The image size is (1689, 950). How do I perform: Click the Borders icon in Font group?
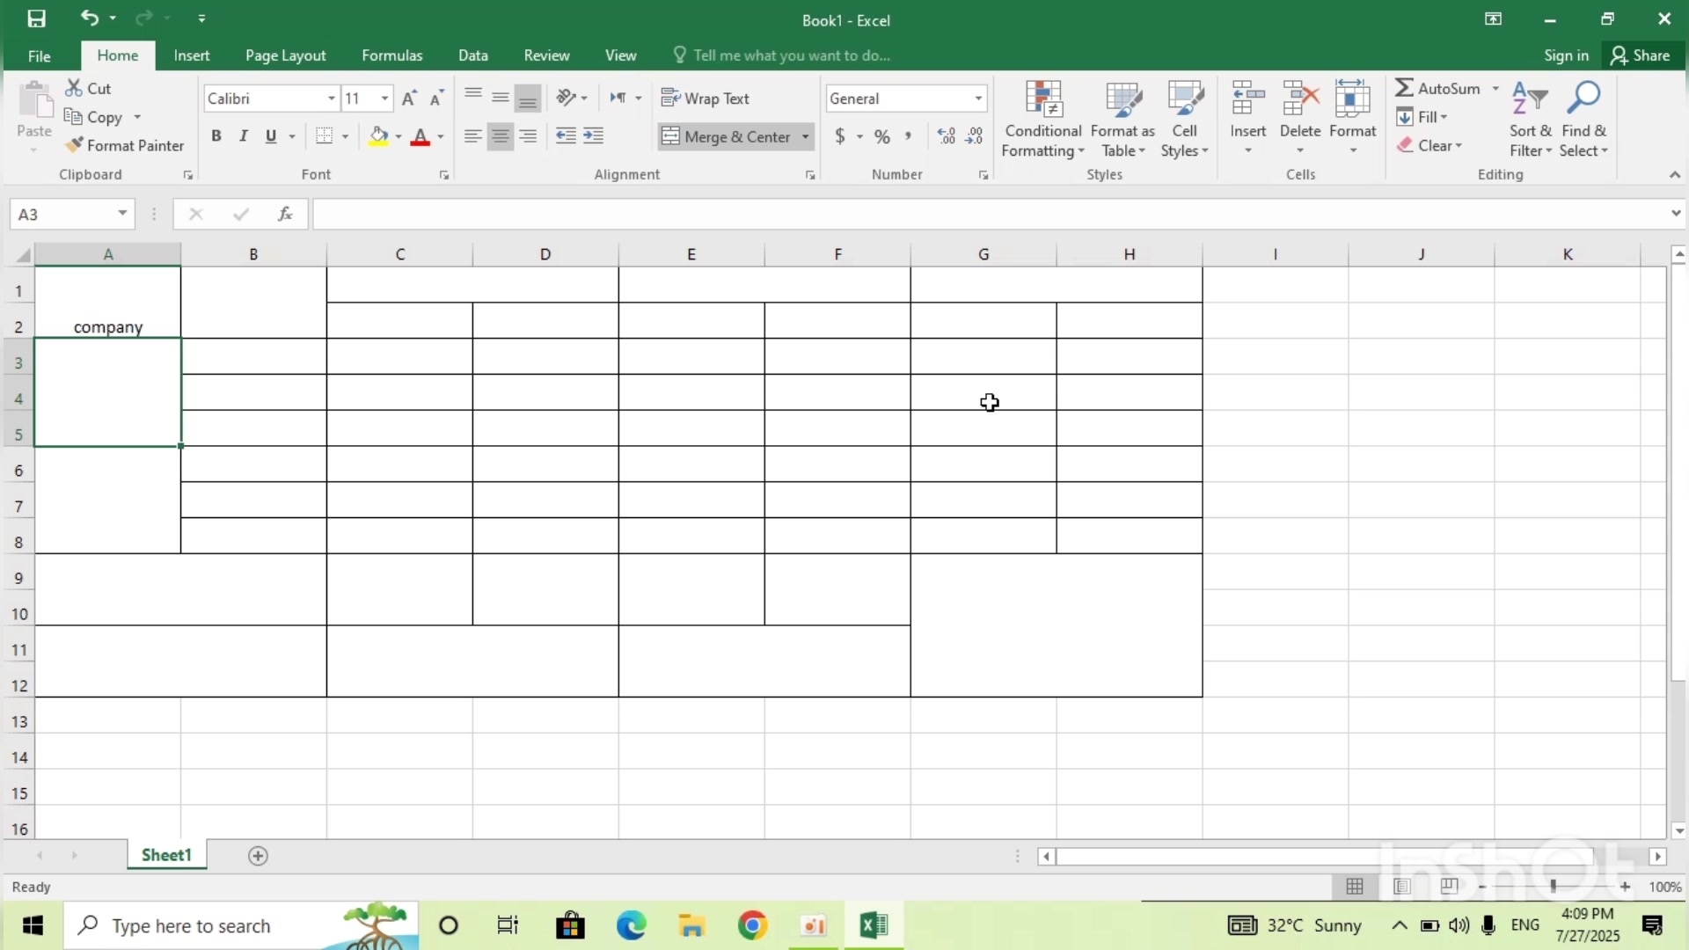pyautogui.click(x=325, y=136)
